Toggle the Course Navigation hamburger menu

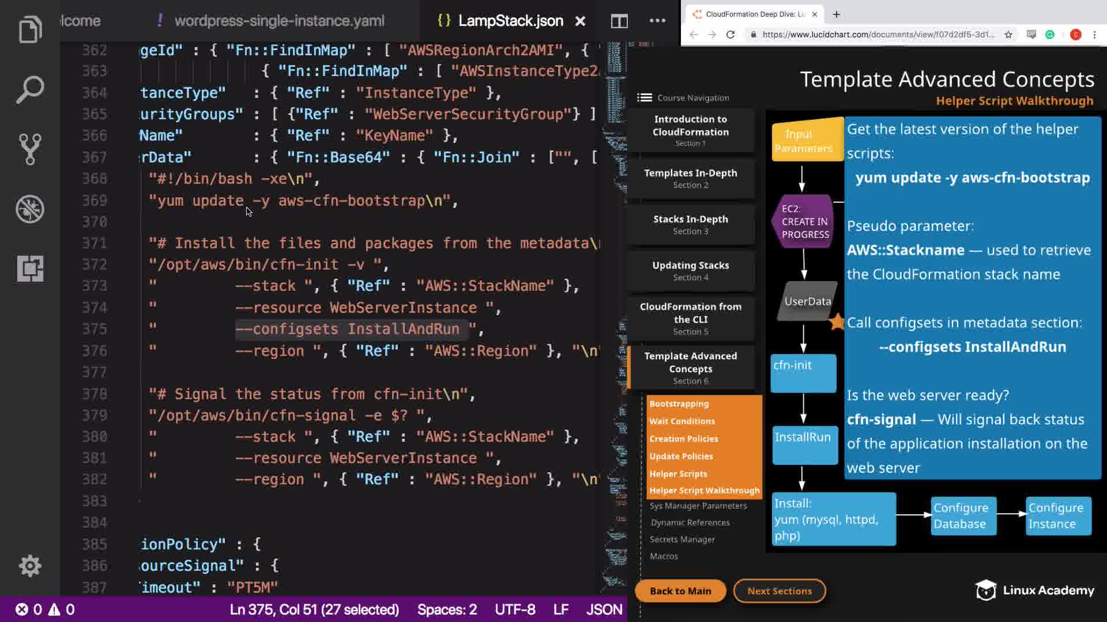[644, 98]
